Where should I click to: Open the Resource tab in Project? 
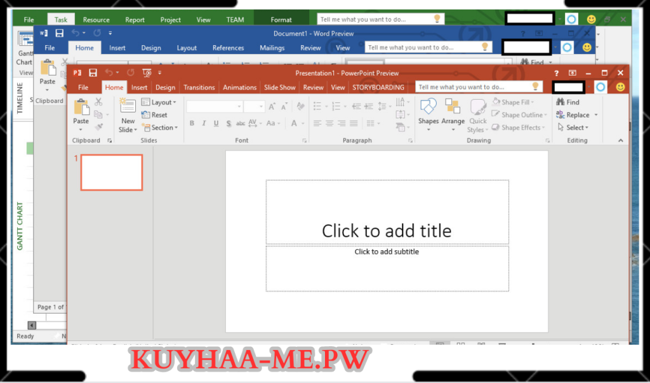(x=96, y=20)
